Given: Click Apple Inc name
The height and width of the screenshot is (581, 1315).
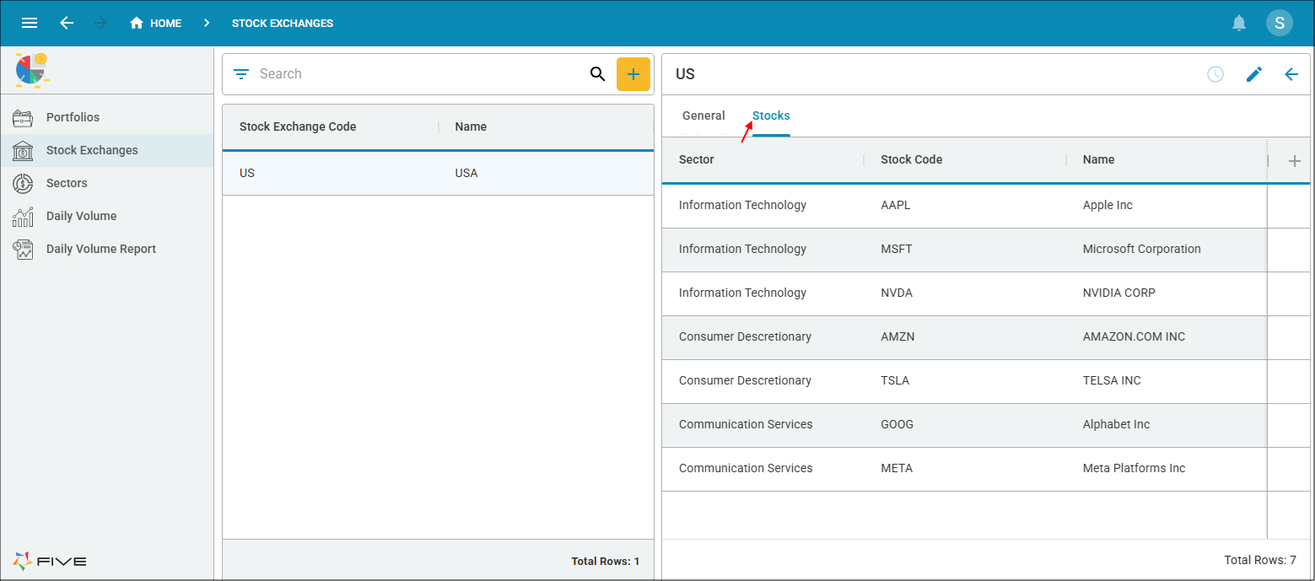Looking at the screenshot, I should [1108, 205].
